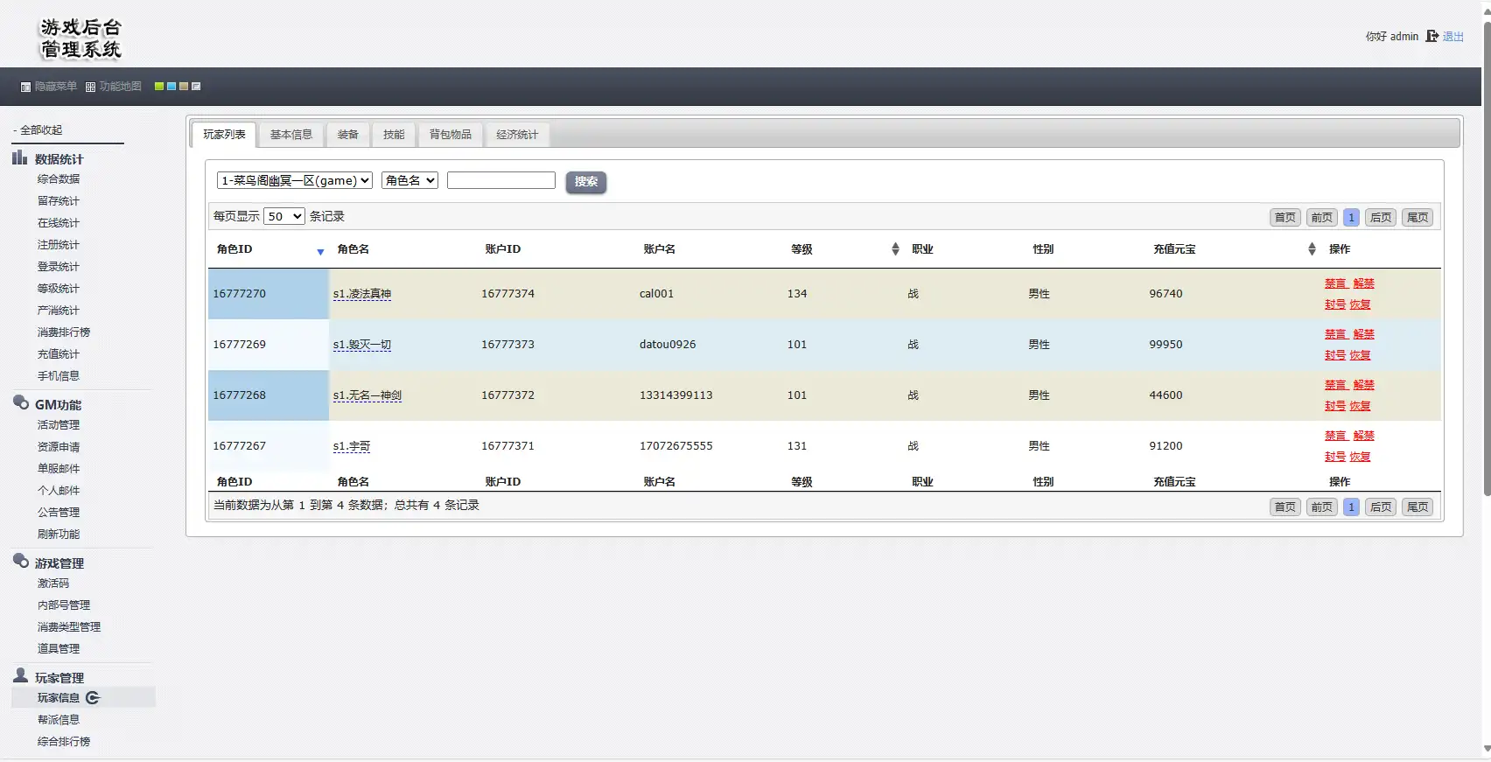
Task: Click the 数据统计 bar chart icon
Action: 19,157
